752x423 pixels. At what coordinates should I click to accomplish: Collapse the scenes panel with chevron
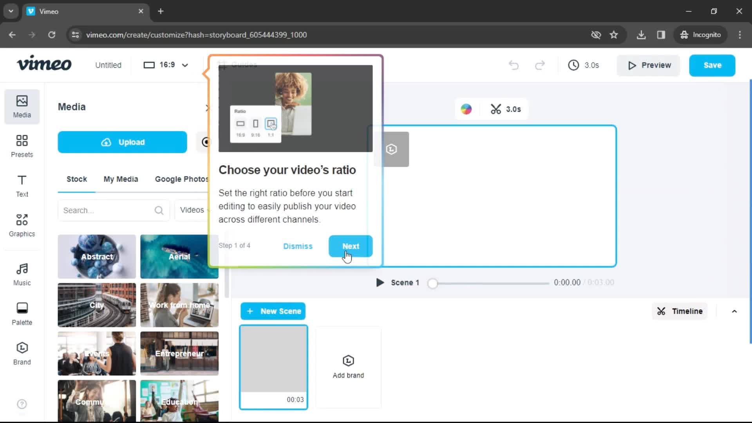point(734,311)
